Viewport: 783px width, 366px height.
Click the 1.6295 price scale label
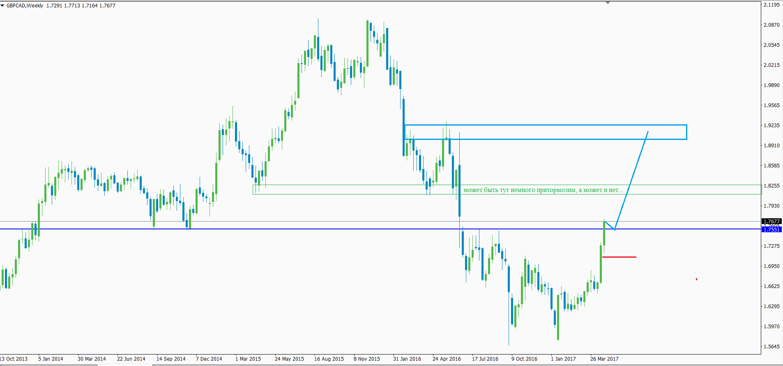[771, 307]
